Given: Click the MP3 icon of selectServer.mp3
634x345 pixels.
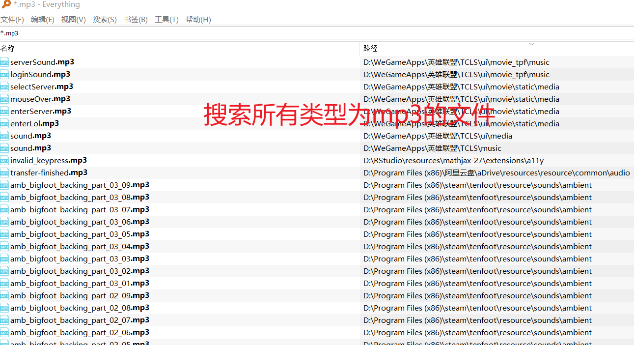Looking at the screenshot, I should (x=4, y=86).
